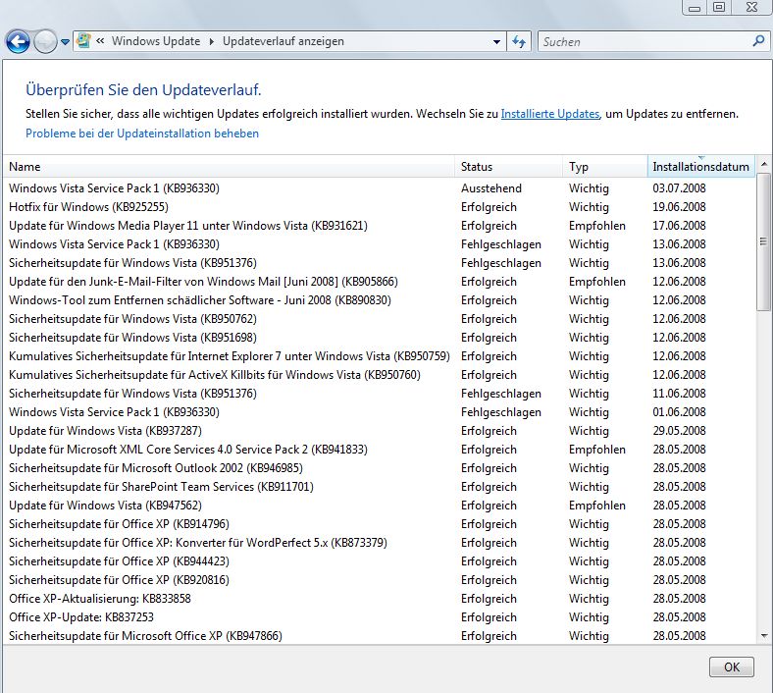The image size is (773, 693).
Task: Select Service Pack 1 row dated 13.06.2008
Action: (x=379, y=244)
